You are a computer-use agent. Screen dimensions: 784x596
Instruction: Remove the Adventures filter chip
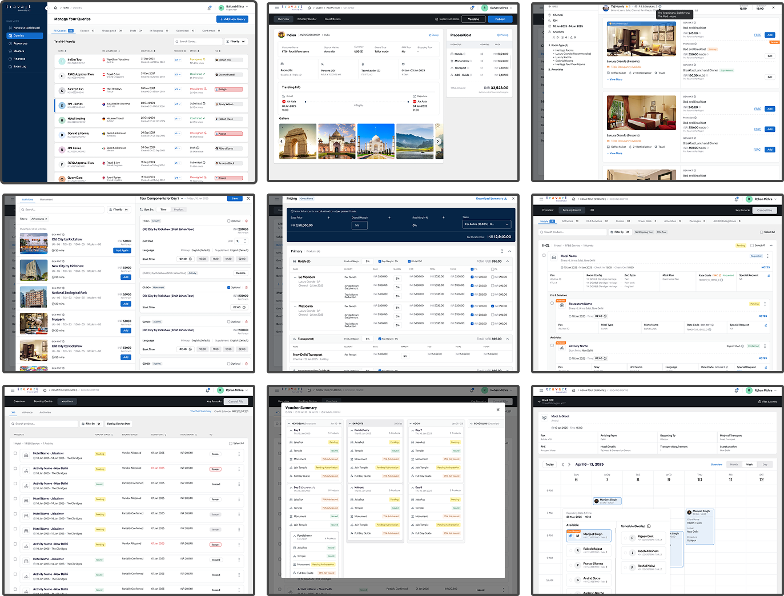pos(46,219)
